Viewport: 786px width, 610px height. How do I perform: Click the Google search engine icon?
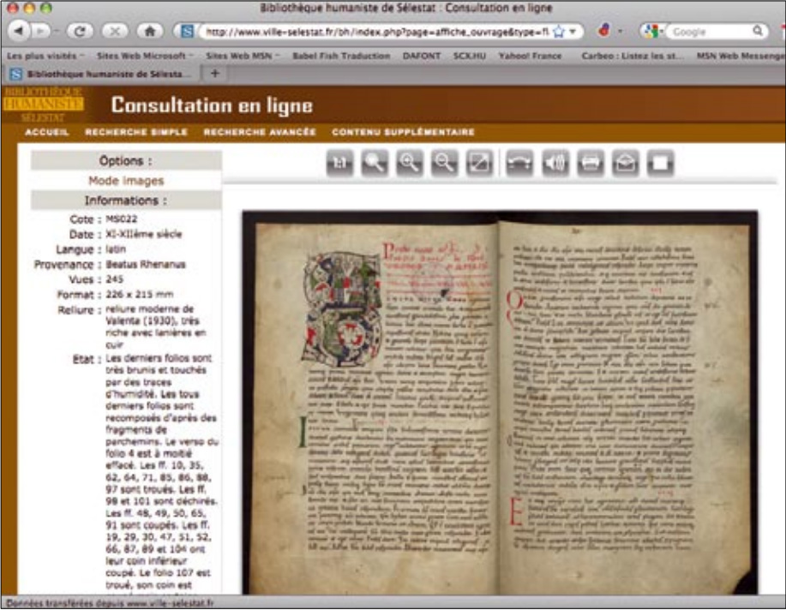[651, 32]
